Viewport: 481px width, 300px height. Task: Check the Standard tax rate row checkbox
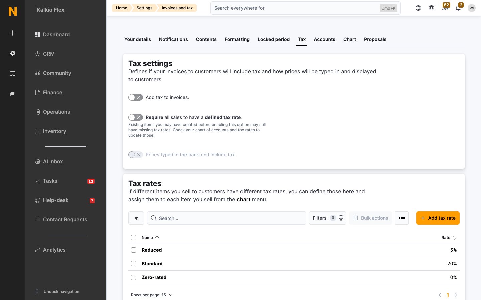click(134, 264)
